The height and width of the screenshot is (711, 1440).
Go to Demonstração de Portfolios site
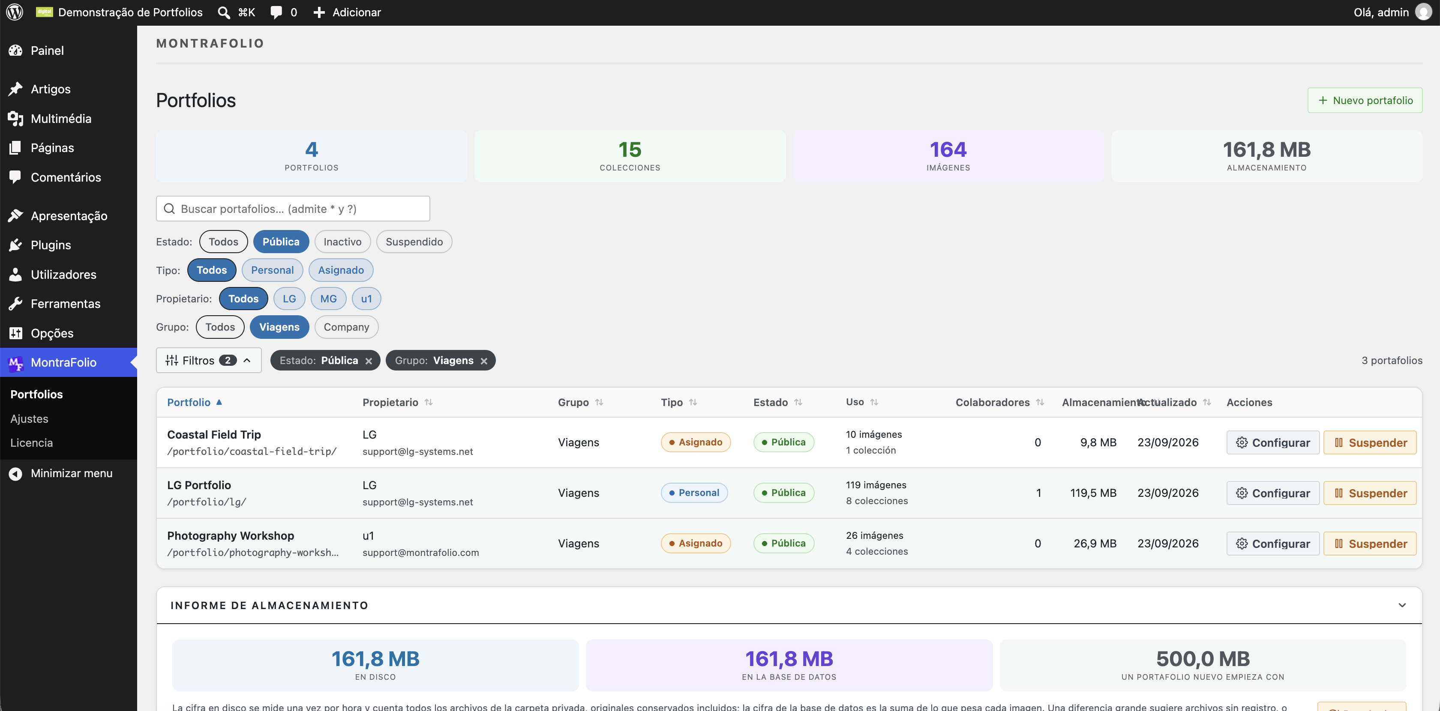pos(119,12)
